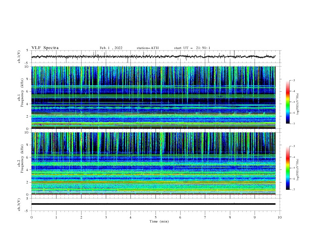Click the 'ch.3(V)' axis label
The height and width of the screenshot is (244, 315).
[19, 205]
